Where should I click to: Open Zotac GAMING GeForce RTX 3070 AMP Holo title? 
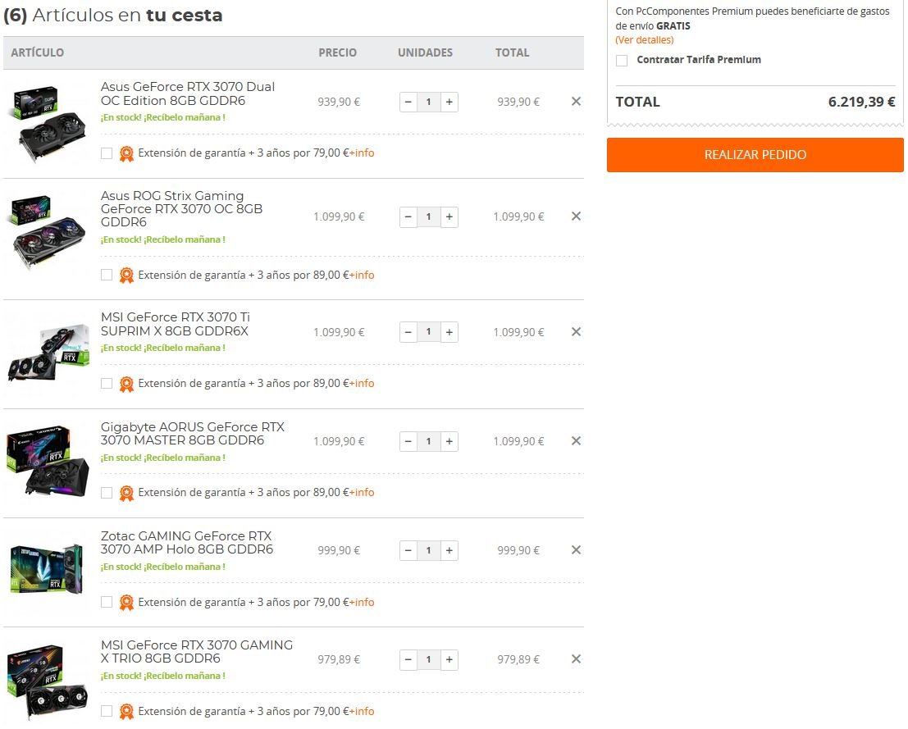point(187,543)
